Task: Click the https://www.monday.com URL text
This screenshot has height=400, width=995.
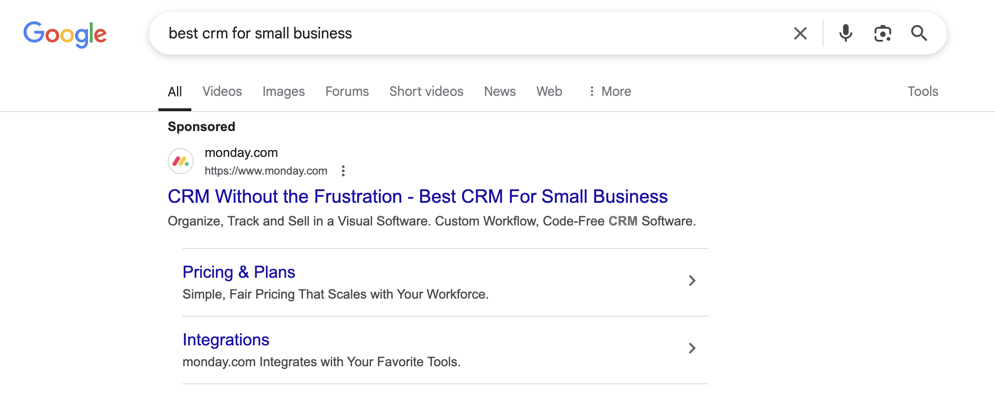Action: 266,171
